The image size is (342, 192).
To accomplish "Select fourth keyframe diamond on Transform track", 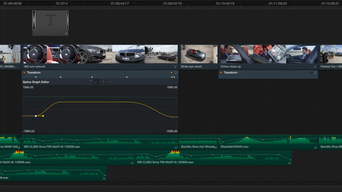I will (x=127, y=77).
